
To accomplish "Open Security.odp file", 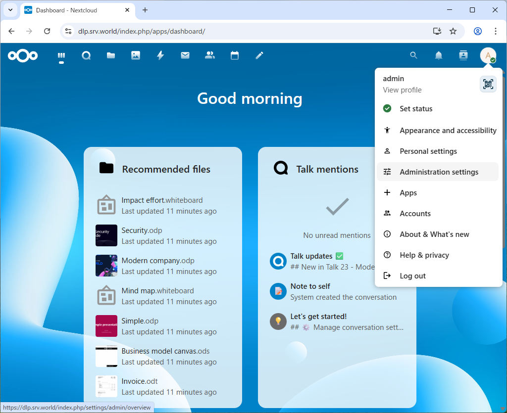I will tap(162, 236).
